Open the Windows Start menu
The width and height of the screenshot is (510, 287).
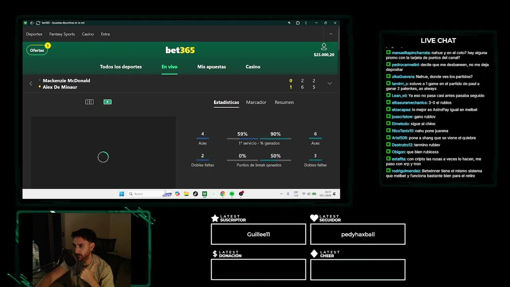pyautogui.click(x=122, y=194)
